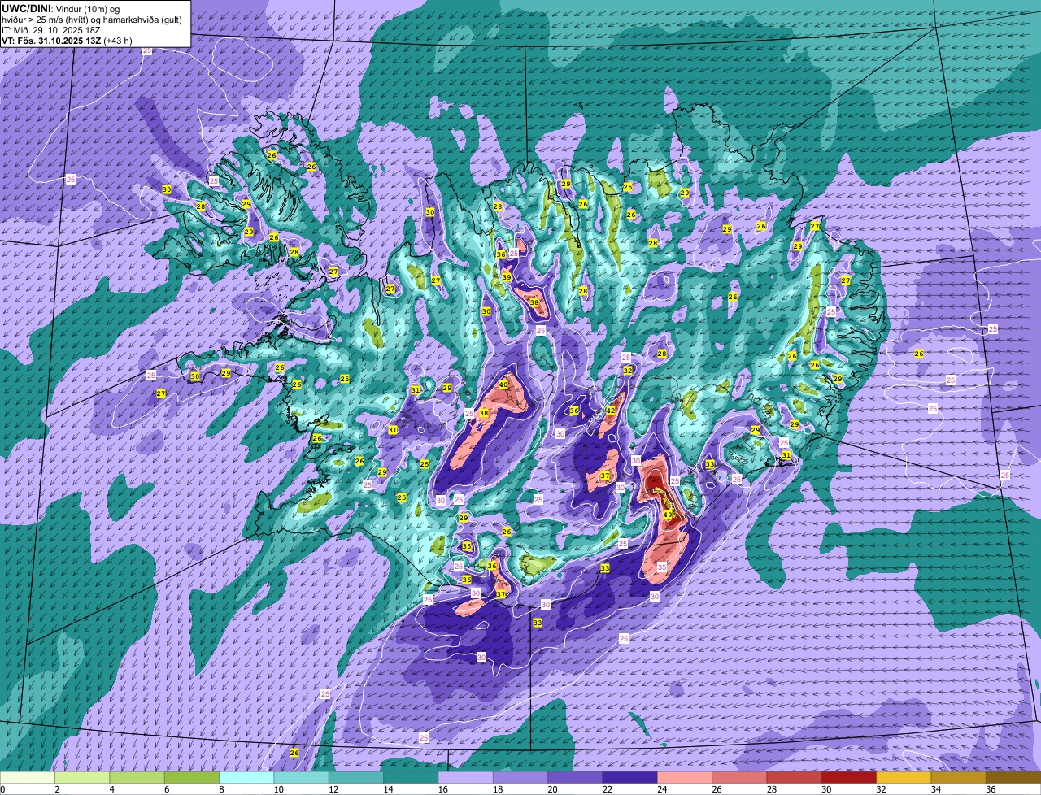Click the 28–30 red legend swatch
Screen dimensions: 1041x795
pos(793,778)
